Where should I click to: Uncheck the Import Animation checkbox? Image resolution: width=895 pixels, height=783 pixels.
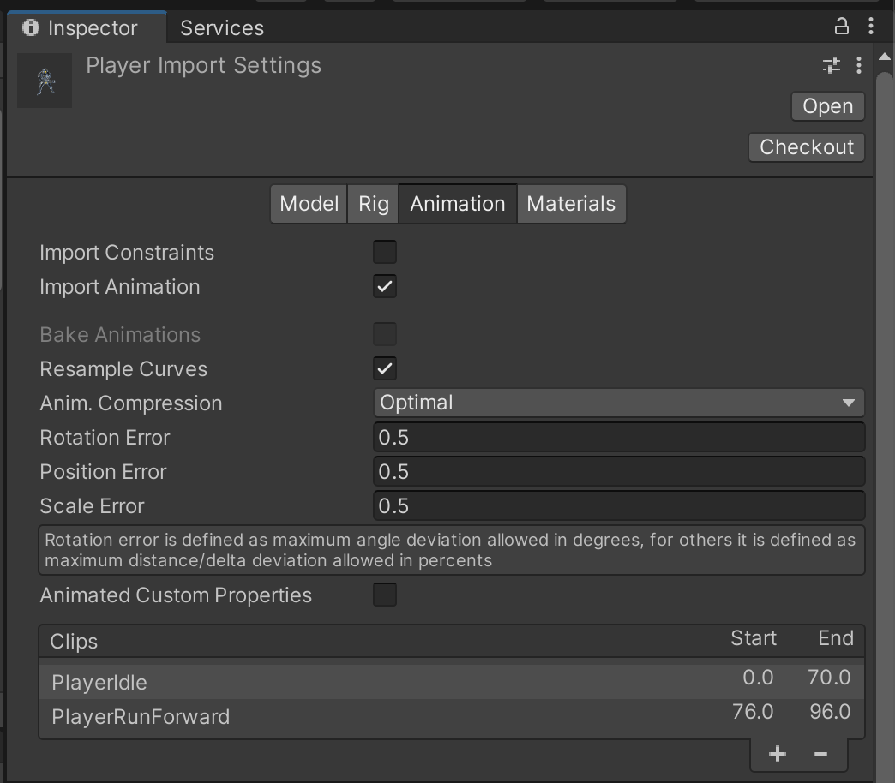385,287
